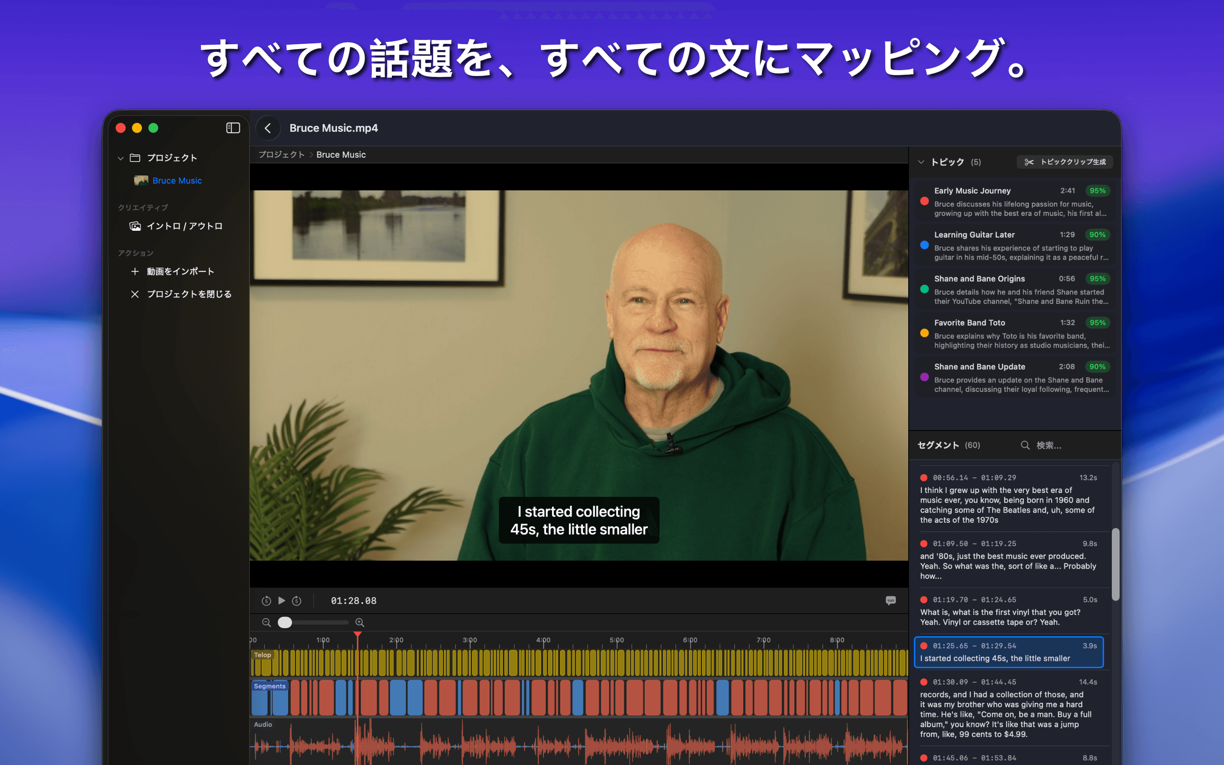Click the Segments track label
The width and height of the screenshot is (1224, 765).
click(x=269, y=686)
